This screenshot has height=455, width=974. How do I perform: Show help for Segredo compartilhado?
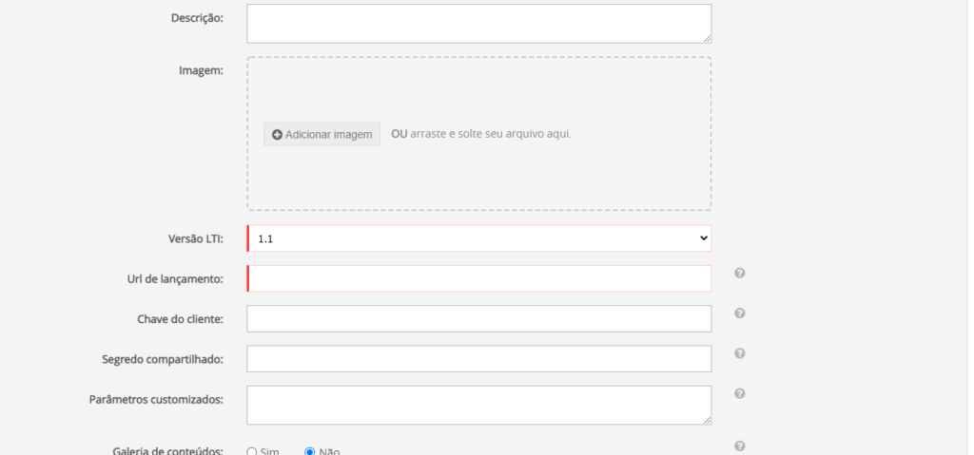coord(739,353)
